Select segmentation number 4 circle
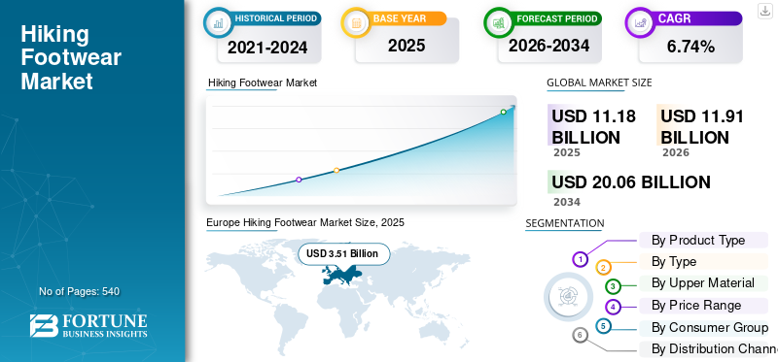 coord(613,307)
